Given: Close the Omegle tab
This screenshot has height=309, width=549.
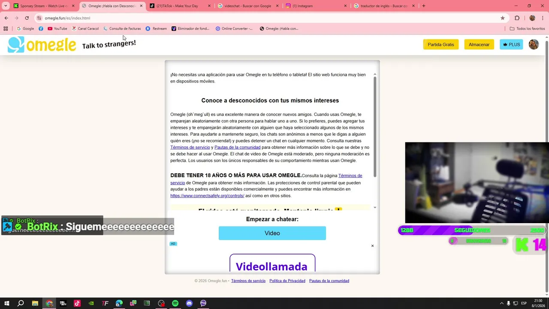Looking at the screenshot, I should [141, 6].
